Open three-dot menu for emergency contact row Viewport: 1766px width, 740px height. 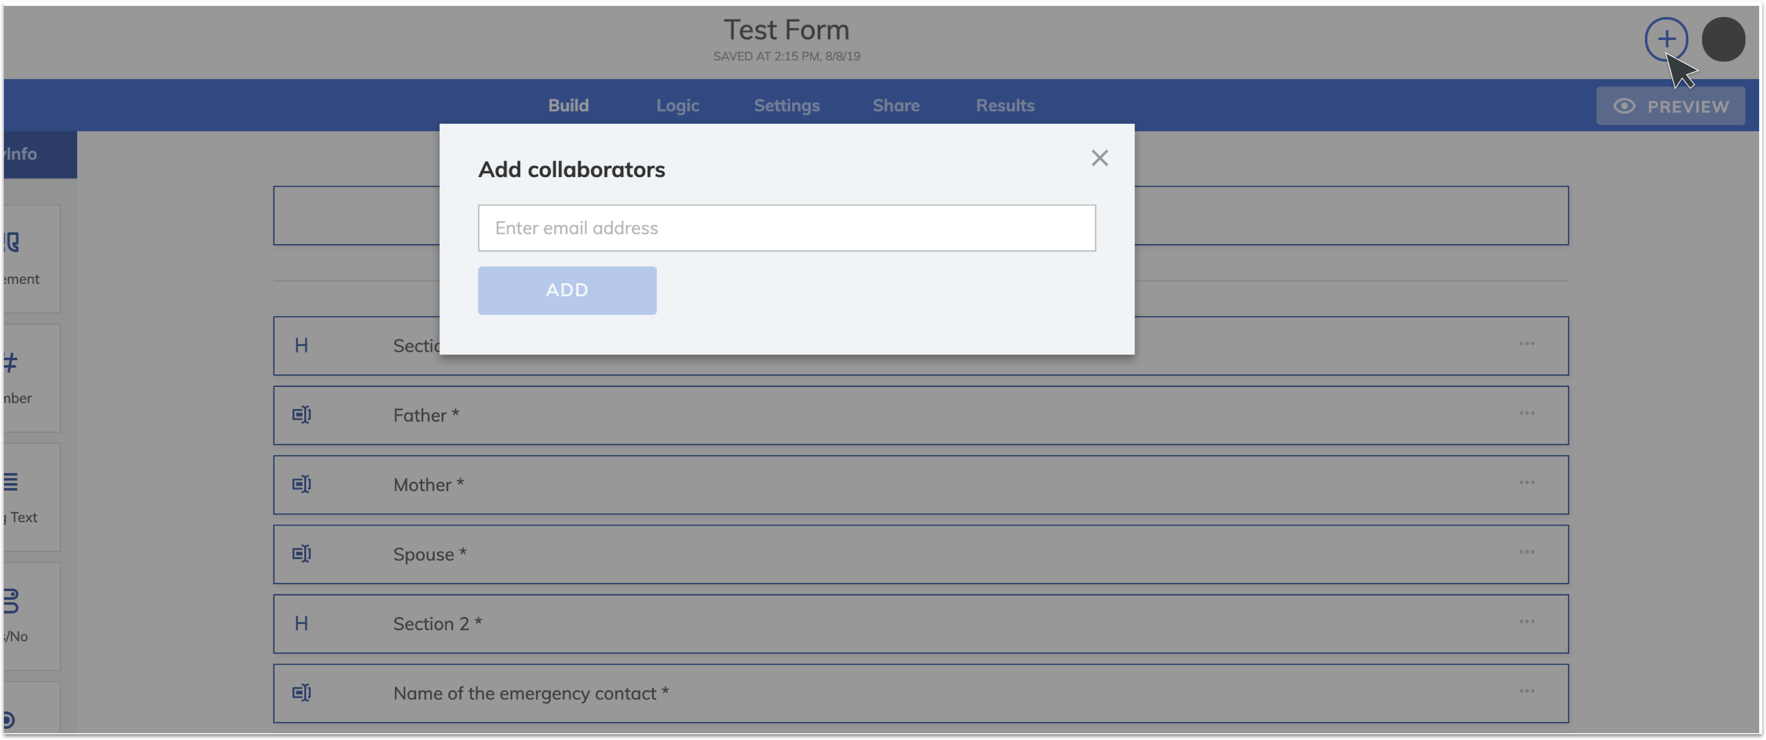[x=1526, y=691]
